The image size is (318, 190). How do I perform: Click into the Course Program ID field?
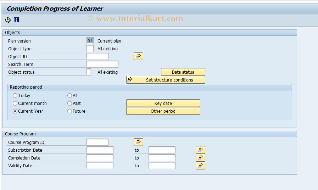(97, 142)
